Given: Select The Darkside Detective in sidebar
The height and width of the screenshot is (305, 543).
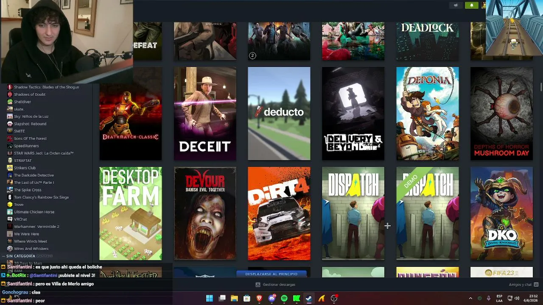Looking at the screenshot, I should [x=34, y=175].
